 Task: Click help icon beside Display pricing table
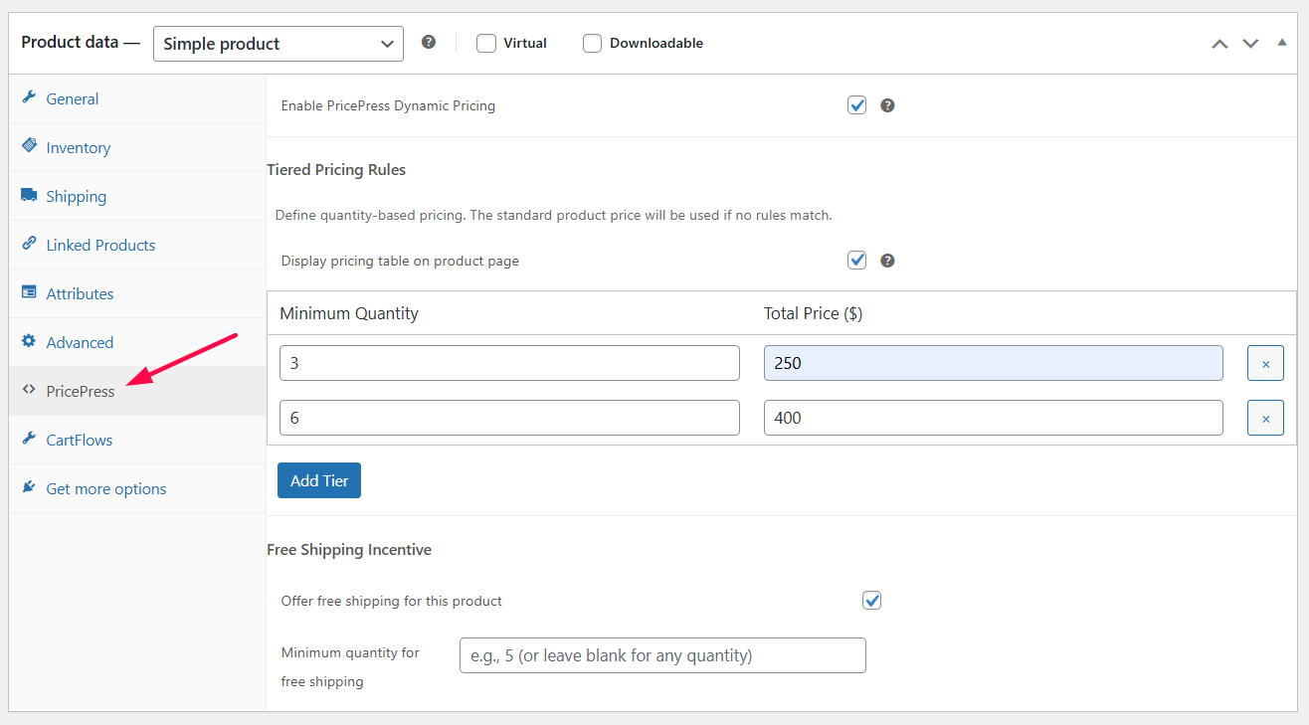pyautogui.click(x=887, y=261)
